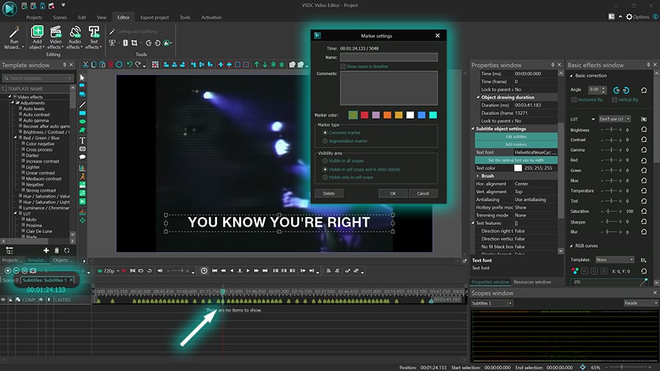Click the Options gear icon
Viewport: 660px width, 371px height.
coord(629,17)
